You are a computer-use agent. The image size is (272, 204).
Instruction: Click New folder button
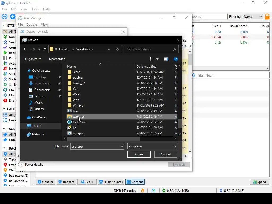(x=57, y=59)
